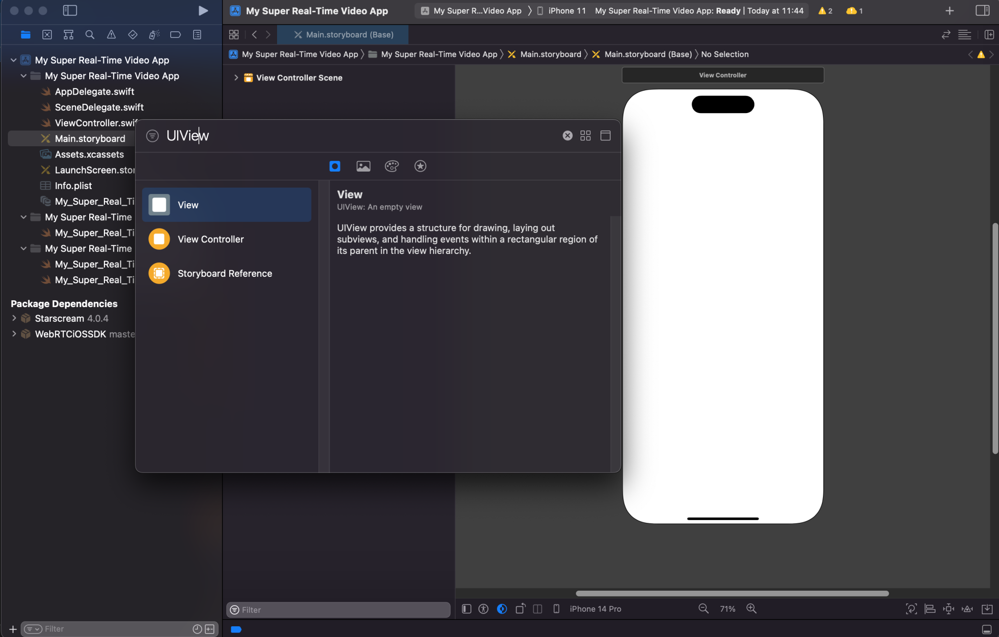
Task: Clear the UIView library search
Action: click(567, 135)
